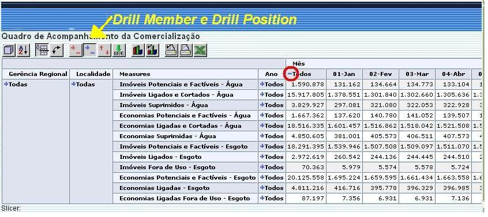Enable Drill Replace red arrows icon
This screenshot has height=217, width=488.
pos(104,50)
